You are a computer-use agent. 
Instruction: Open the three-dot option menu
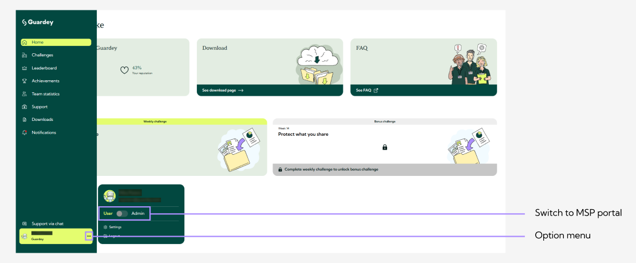[89, 236]
